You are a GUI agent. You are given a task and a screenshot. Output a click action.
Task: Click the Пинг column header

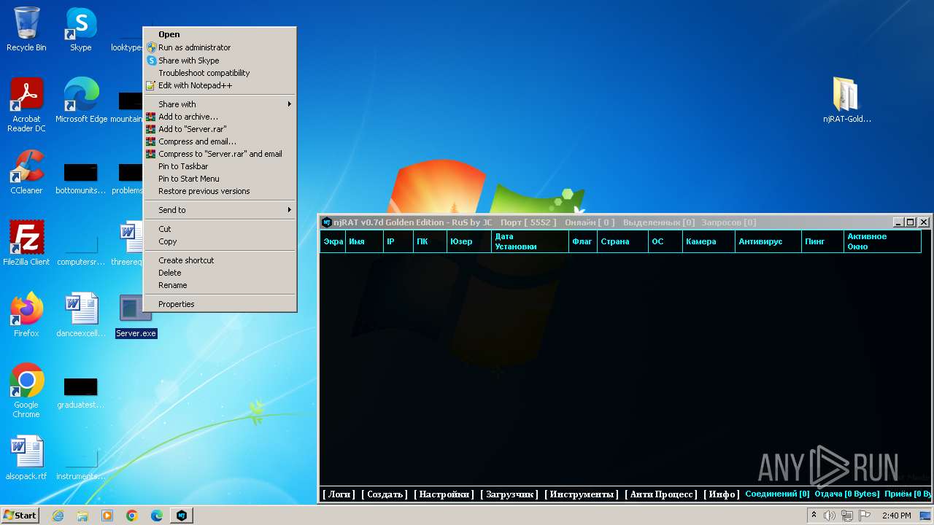[822, 241]
